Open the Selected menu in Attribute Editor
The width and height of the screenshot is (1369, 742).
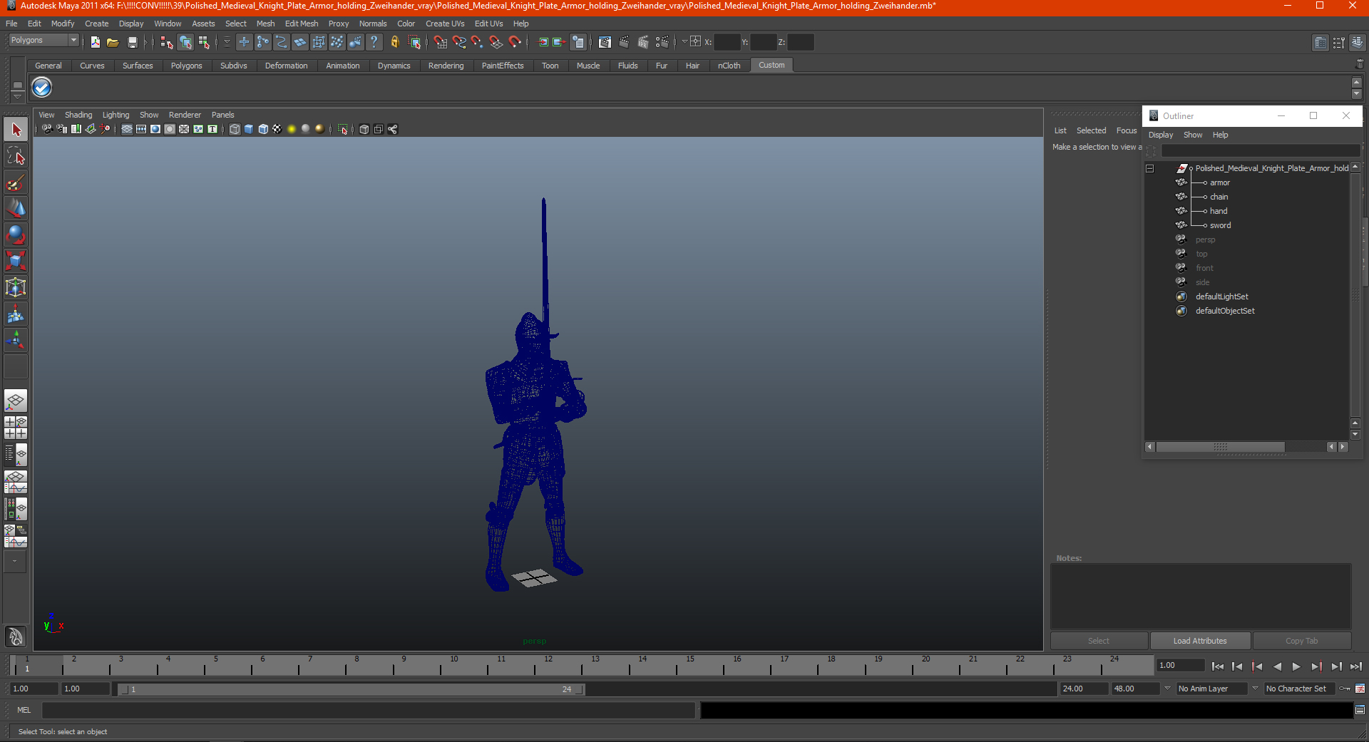coord(1091,130)
